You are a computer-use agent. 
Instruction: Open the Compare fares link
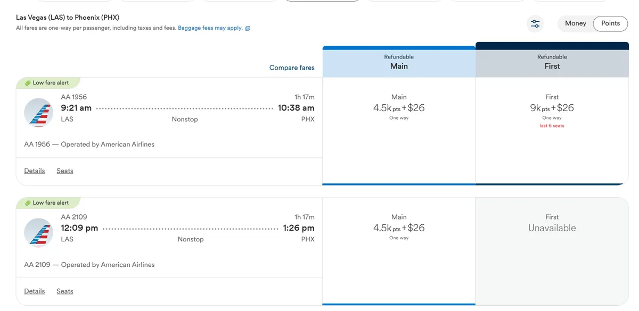[292, 68]
